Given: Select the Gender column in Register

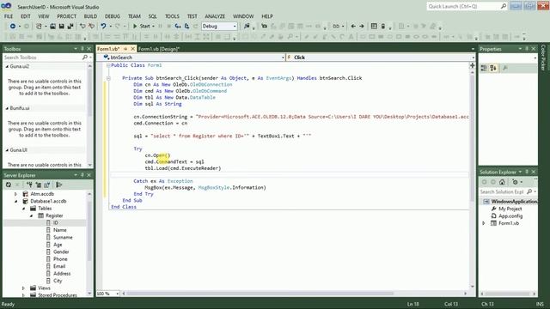Looking at the screenshot, I should click(x=61, y=251).
